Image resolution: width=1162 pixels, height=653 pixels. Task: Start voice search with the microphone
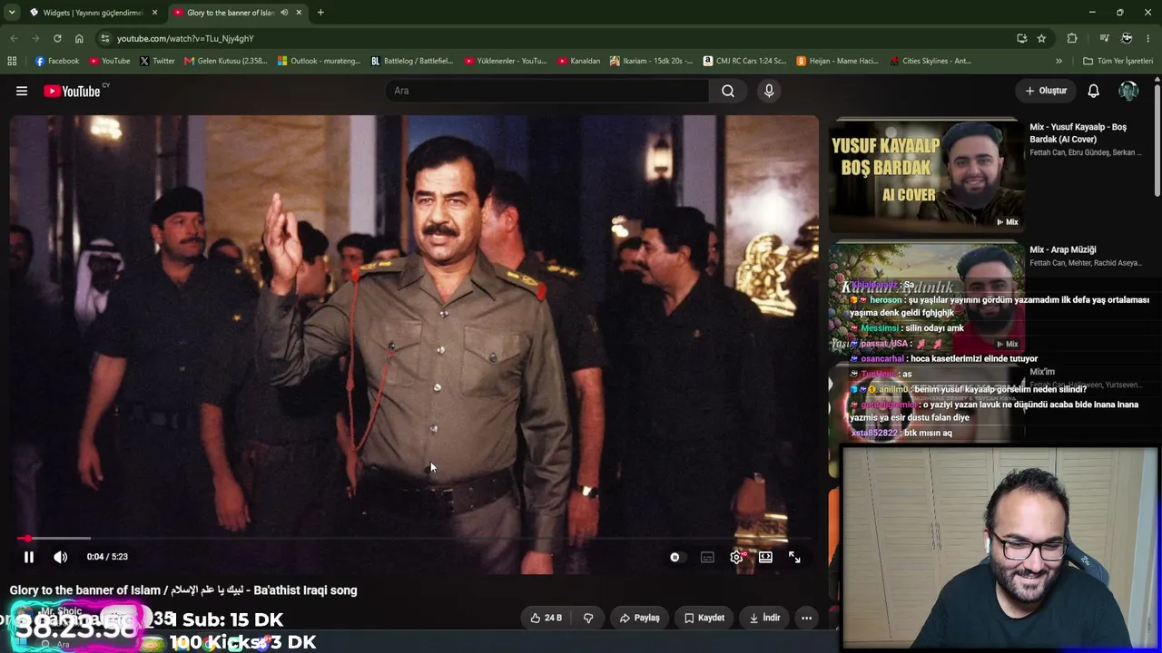pyautogui.click(x=769, y=91)
